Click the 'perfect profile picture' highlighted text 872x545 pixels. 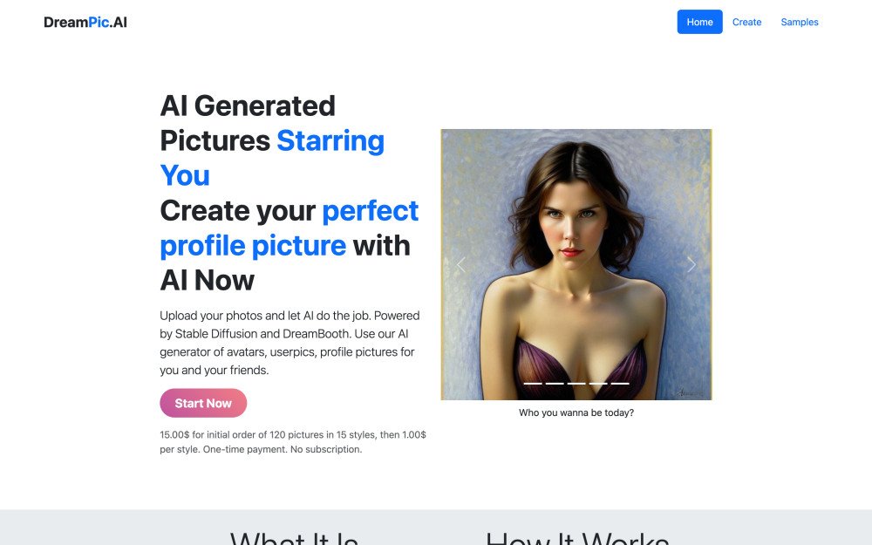[x=290, y=228]
